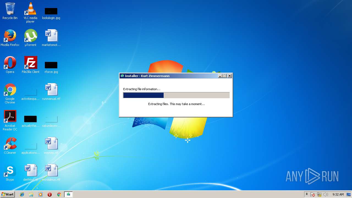Open Windows Explorer folder in taskbar

pos(31,194)
